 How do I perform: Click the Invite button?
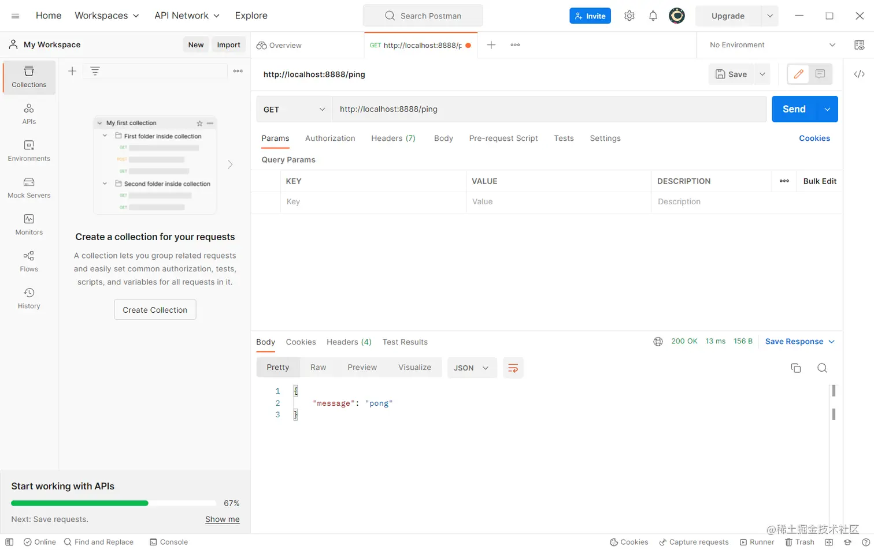[590, 16]
